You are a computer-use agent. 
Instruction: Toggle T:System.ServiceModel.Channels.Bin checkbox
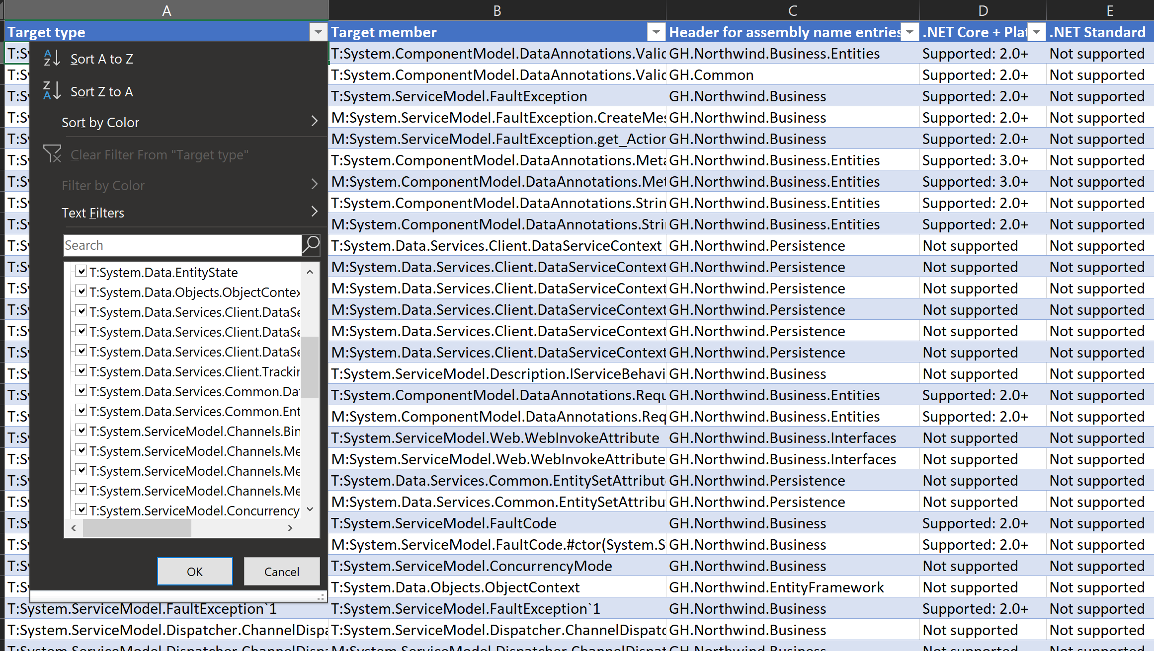(x=81, y=431)
